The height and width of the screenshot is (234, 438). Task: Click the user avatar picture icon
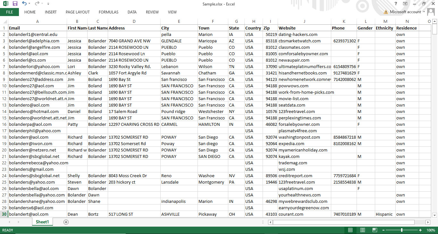click(431, 12)
